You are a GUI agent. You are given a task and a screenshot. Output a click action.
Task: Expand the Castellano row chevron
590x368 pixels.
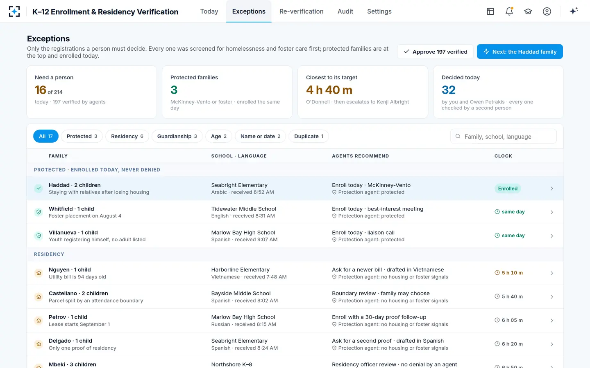tap(552, 297)
